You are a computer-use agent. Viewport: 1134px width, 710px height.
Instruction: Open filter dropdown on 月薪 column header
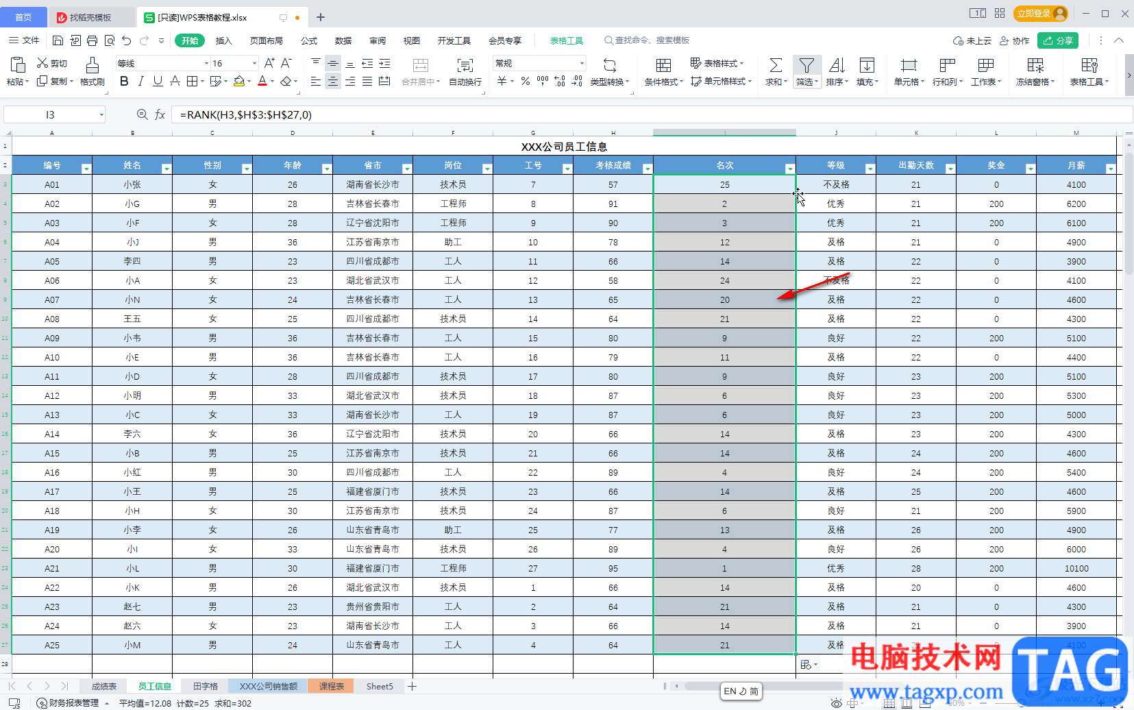tap(1111, 169)
